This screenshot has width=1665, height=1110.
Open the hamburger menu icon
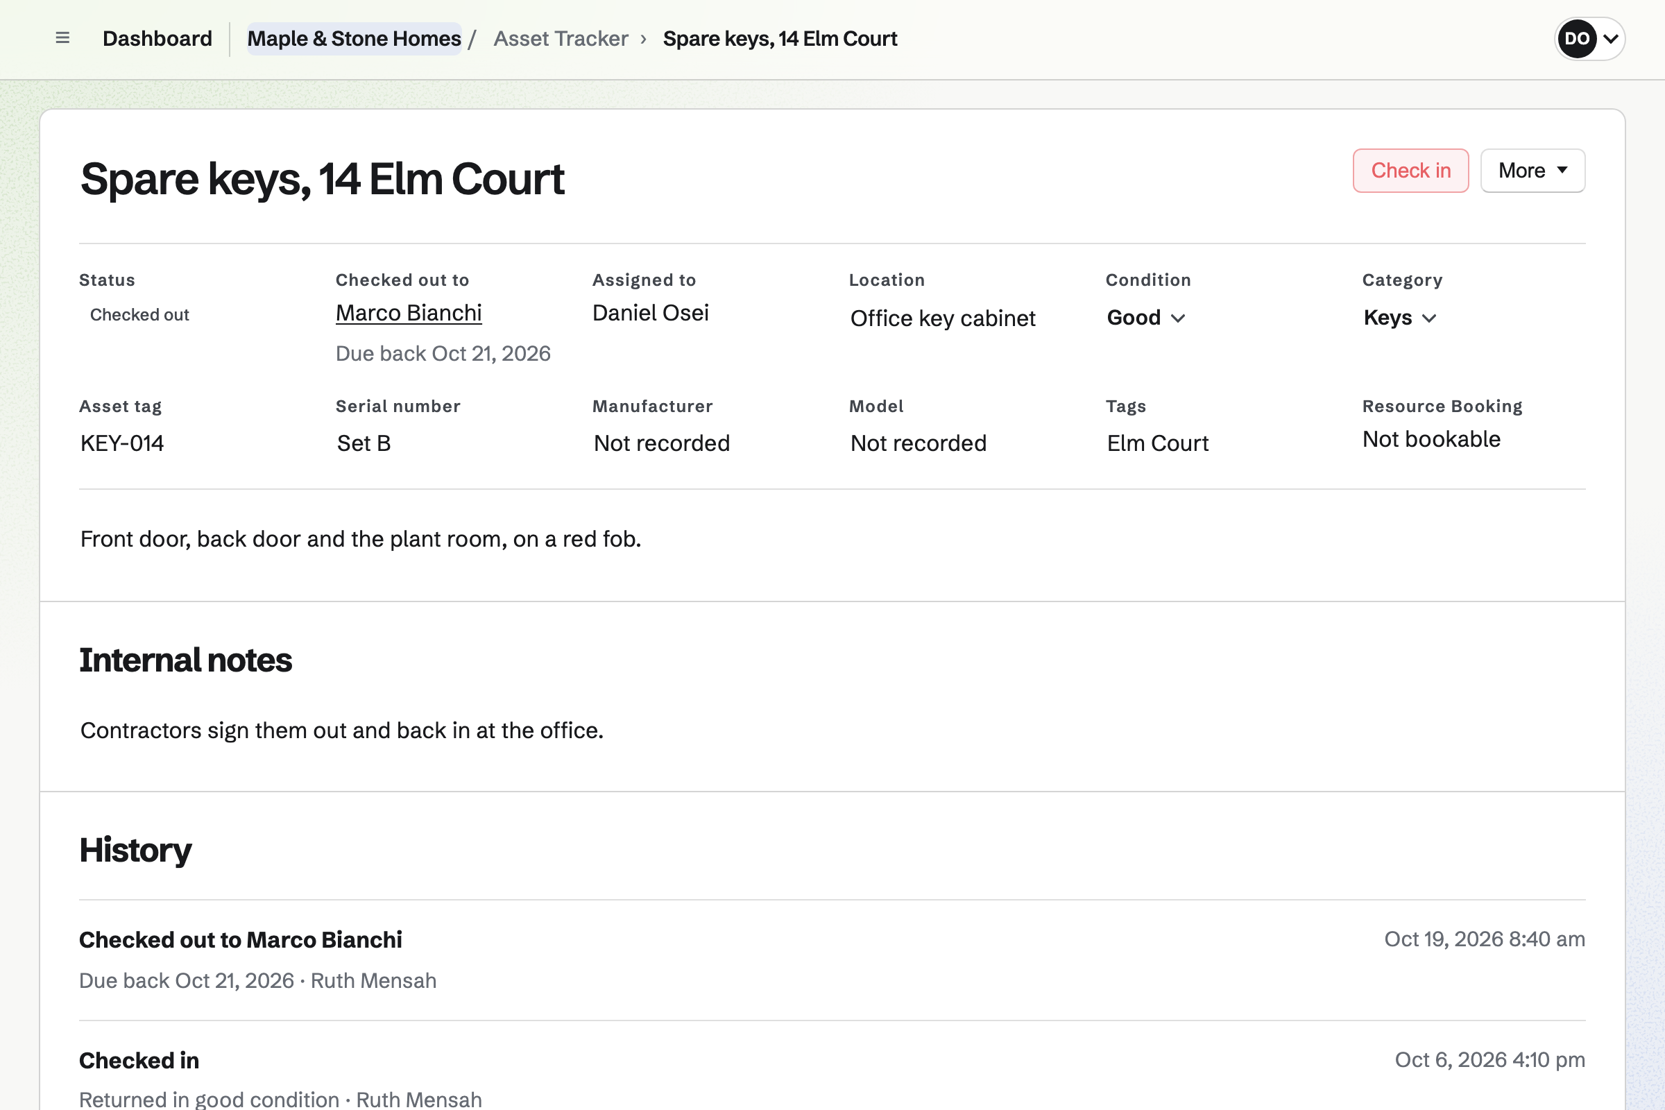(x=62, y=38)
